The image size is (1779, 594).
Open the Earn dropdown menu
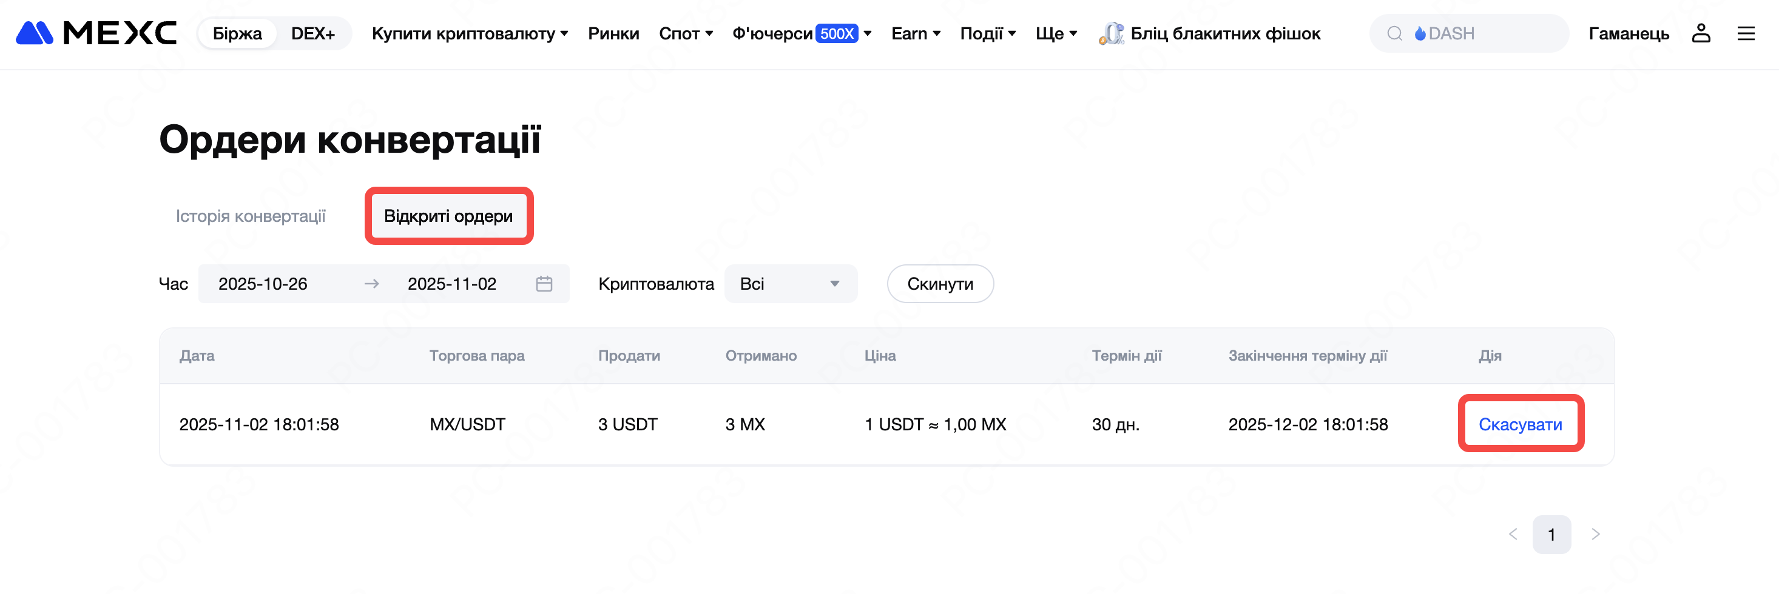tap(915, 33)
